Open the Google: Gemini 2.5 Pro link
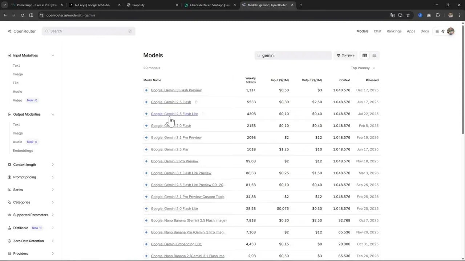 click(169, 149)
